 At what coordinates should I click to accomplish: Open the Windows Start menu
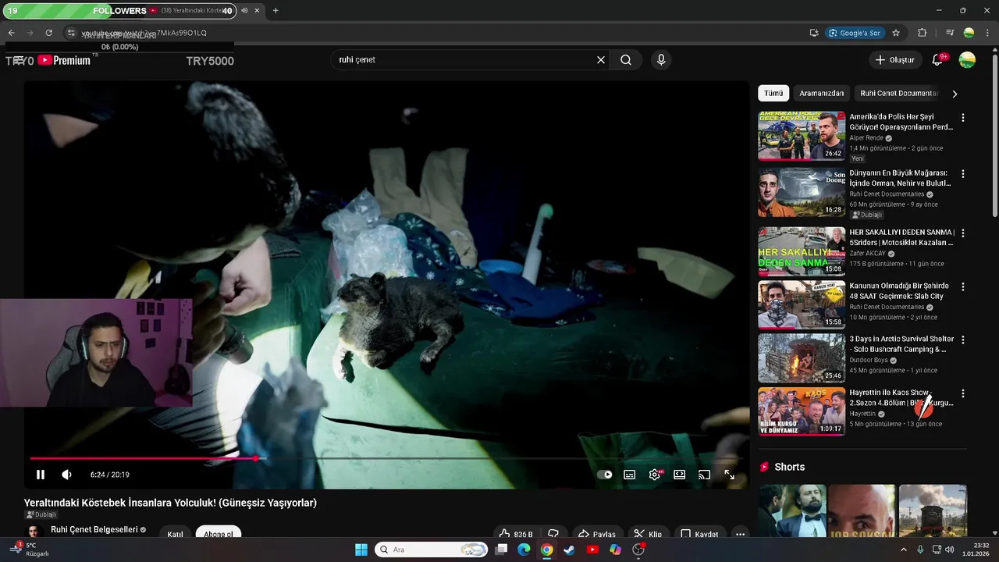[361, 550]
